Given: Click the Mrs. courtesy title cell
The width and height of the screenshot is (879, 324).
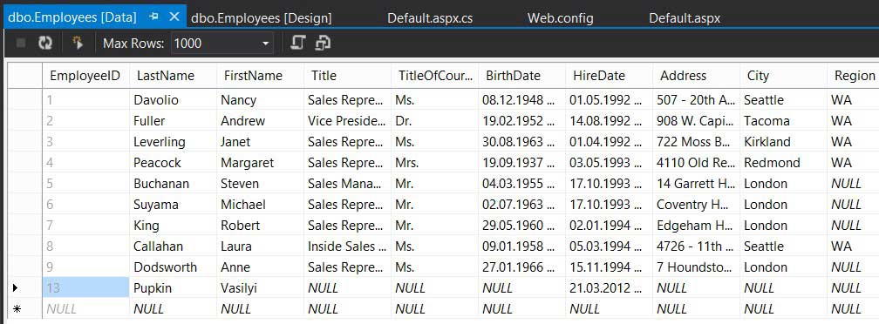Looking at the screenshot, I should [435, 163].
